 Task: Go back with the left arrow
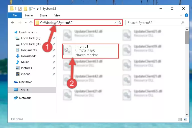click(x=12, y=23)
